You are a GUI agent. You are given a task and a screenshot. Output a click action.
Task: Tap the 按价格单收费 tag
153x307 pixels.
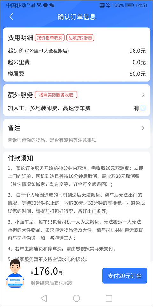pyautogui.click(x=50, y=38)
